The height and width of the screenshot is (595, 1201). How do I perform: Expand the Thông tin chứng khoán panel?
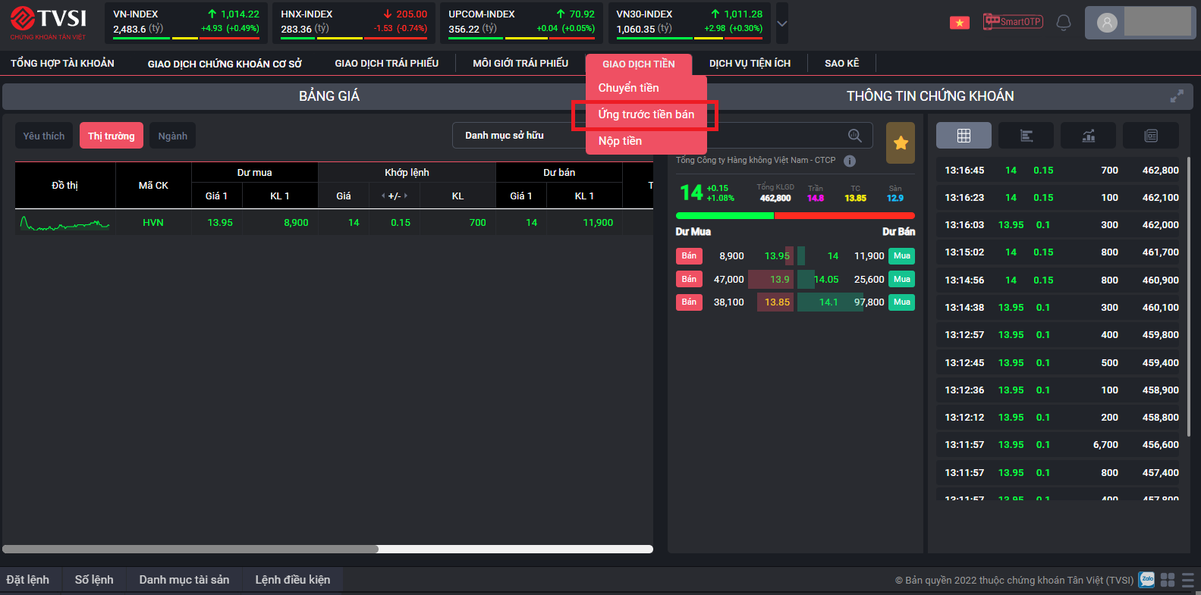(1177, 96)
